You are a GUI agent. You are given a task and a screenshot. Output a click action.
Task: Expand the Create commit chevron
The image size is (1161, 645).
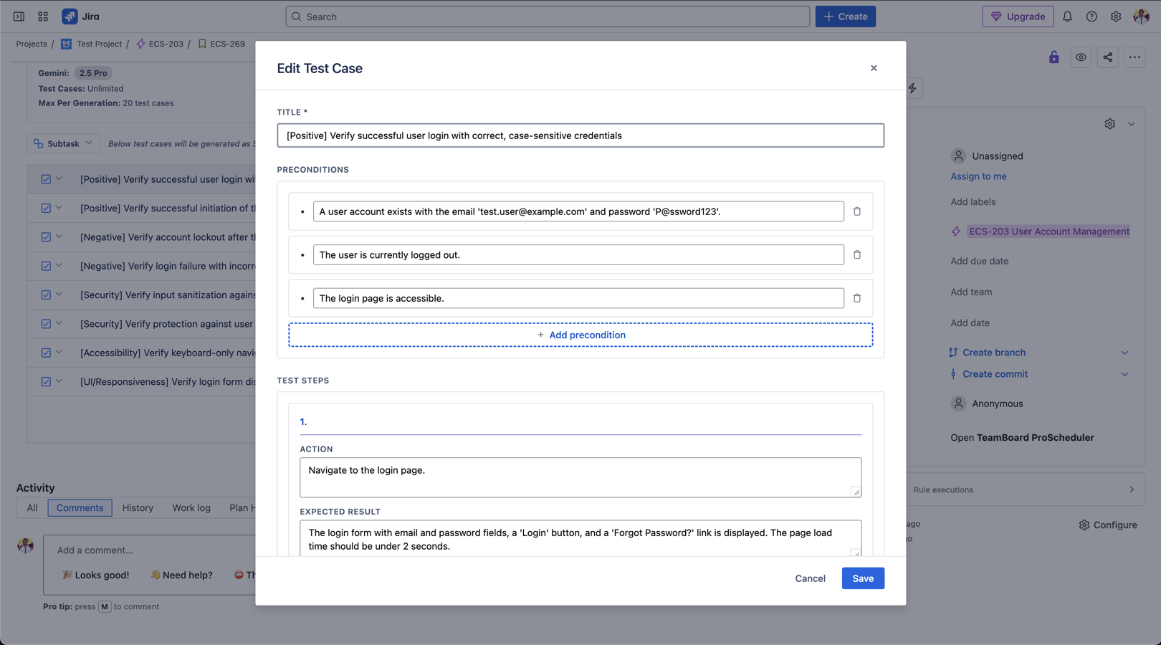[1124, 374]
